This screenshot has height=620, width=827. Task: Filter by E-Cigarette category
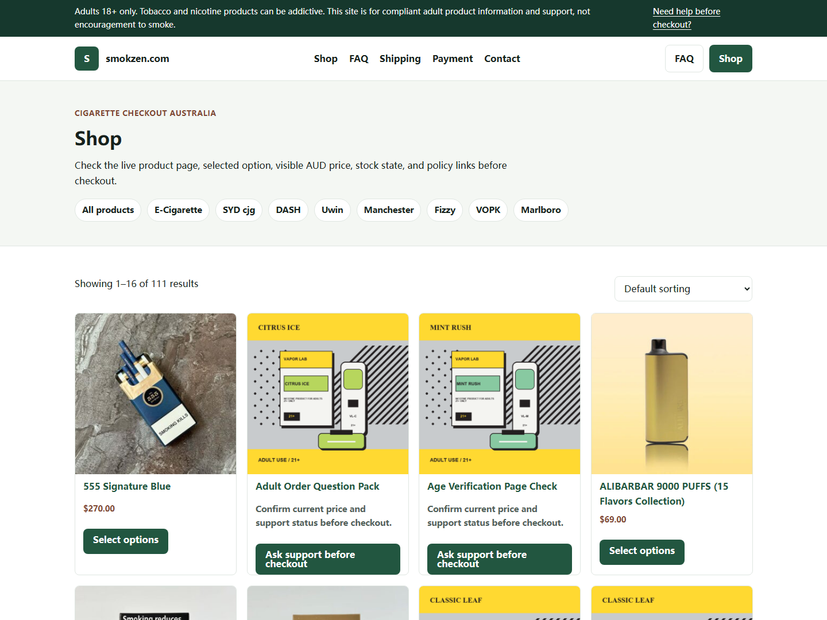pyautogui.click(x=178, y=210)
